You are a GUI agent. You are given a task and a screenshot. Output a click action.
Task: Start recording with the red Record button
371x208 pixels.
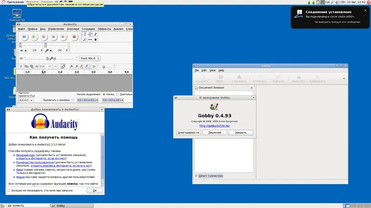(x=74, y=37)
